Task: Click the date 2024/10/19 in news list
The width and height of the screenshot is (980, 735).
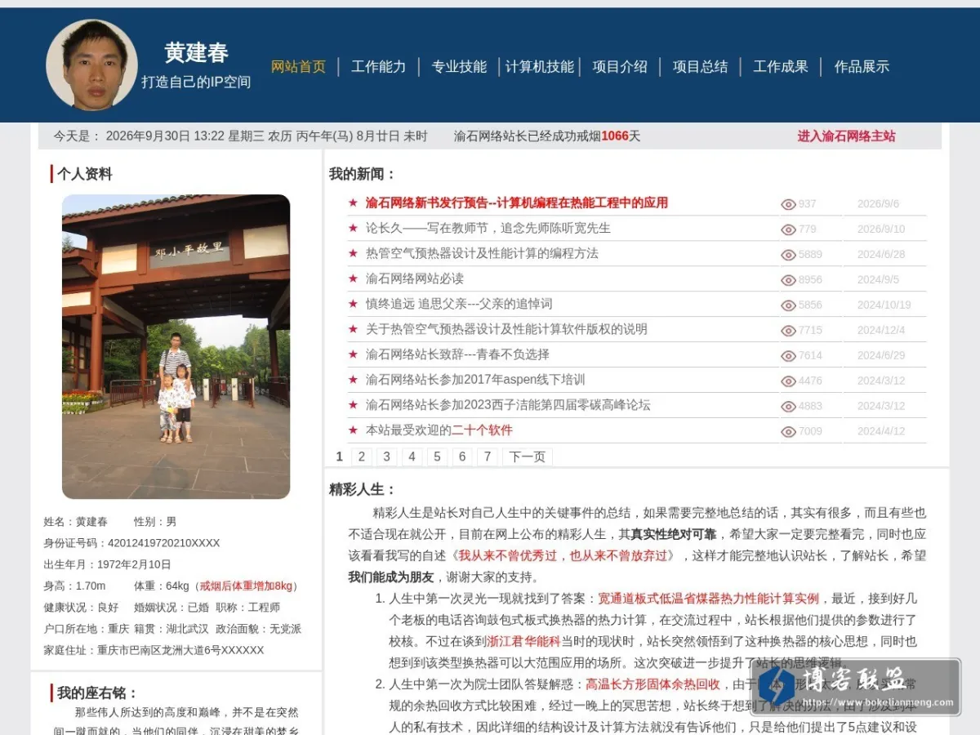Action: 884,305
